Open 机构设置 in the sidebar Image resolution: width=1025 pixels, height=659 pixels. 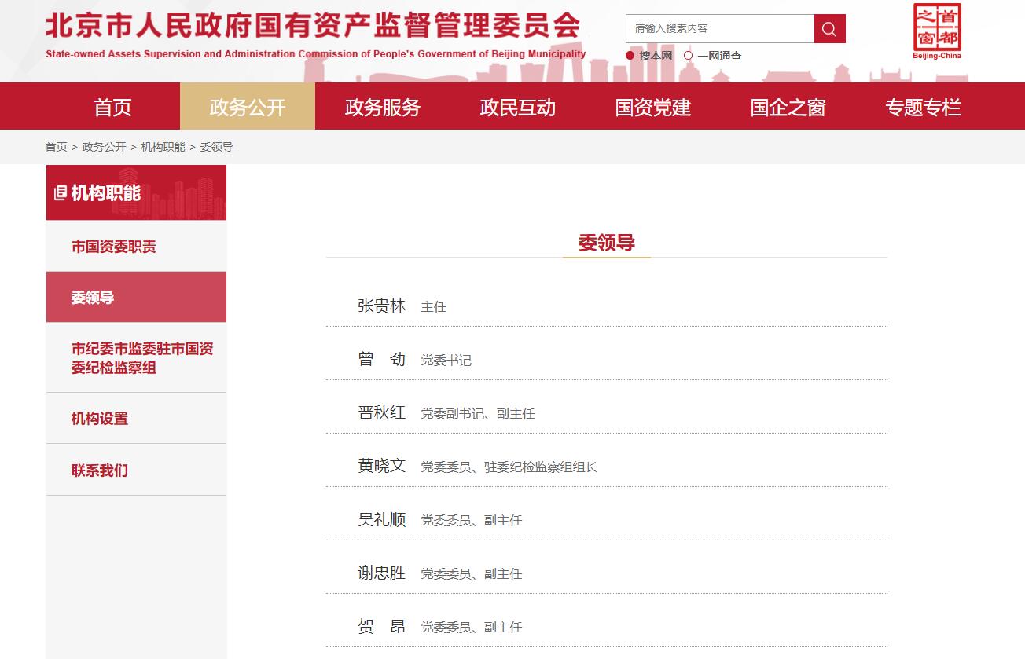[136, 418]
